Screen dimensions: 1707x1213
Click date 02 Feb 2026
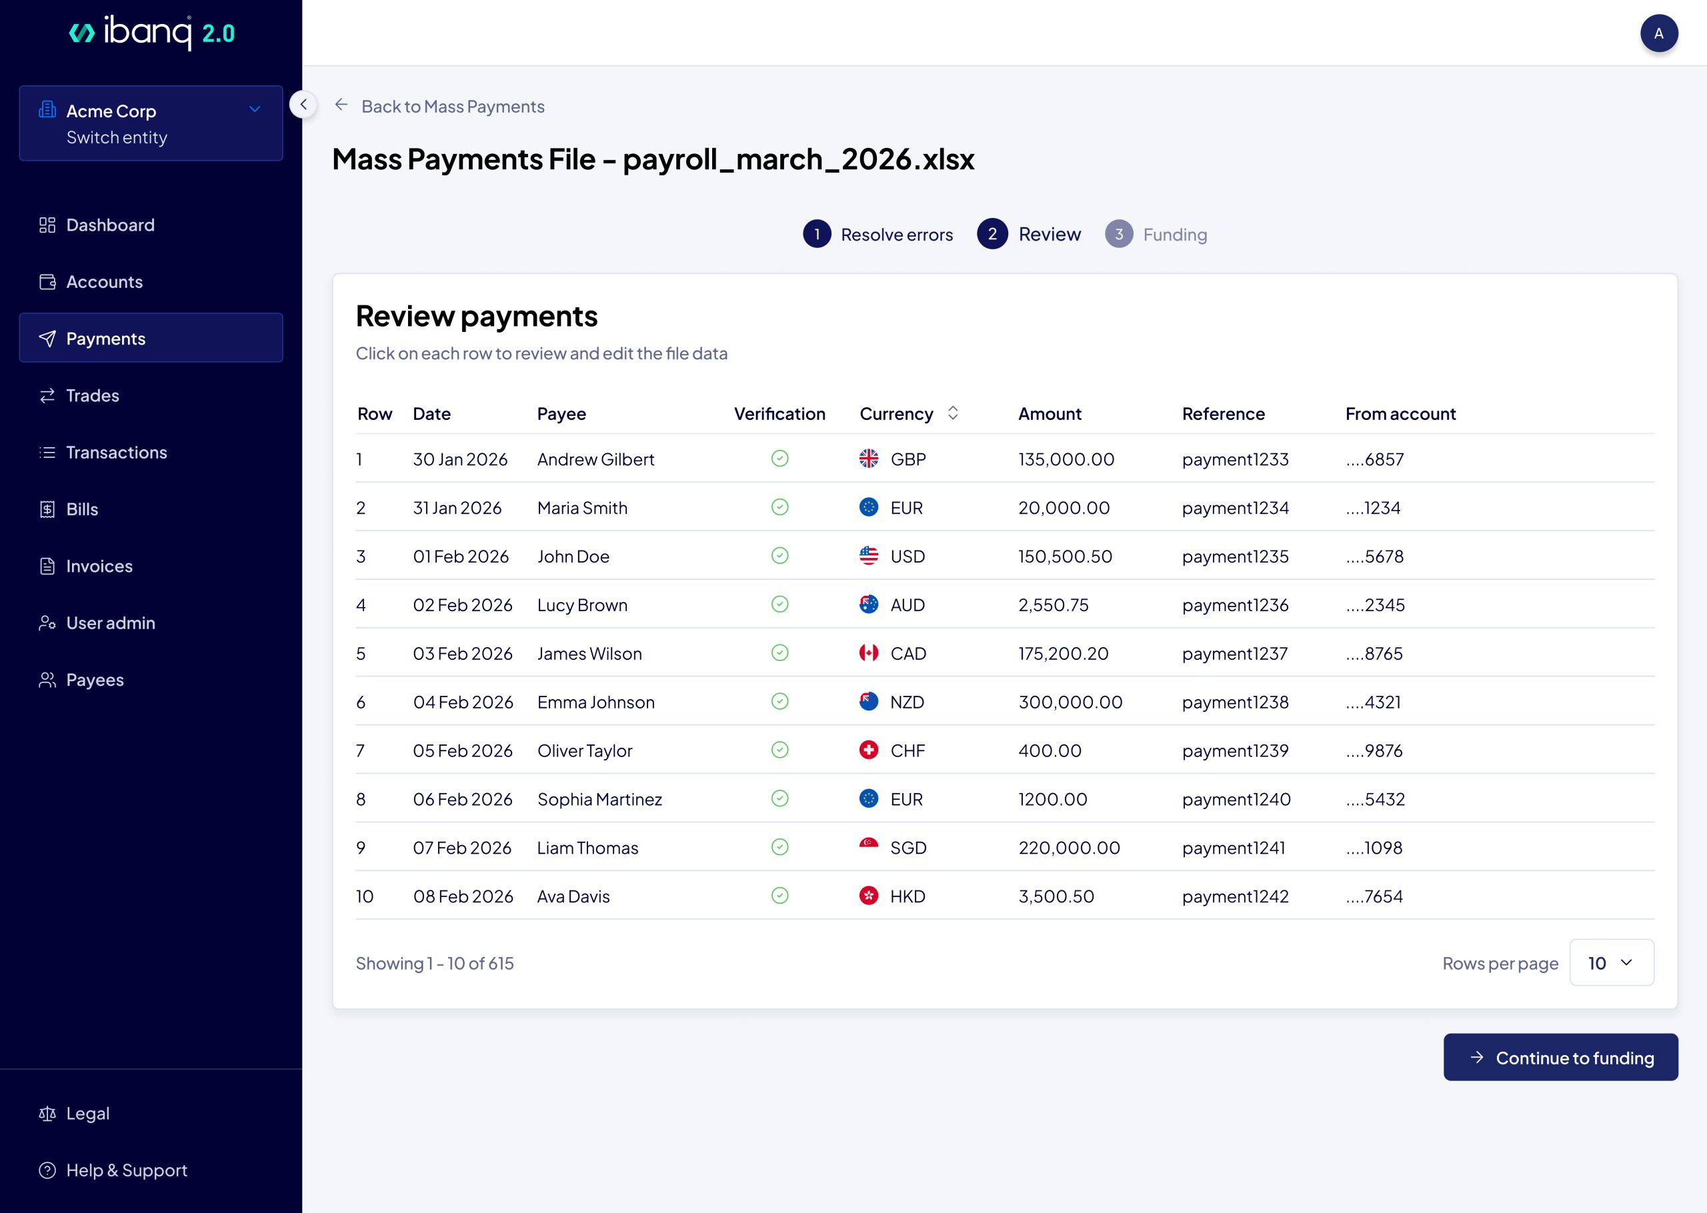[x=462, y=605]
